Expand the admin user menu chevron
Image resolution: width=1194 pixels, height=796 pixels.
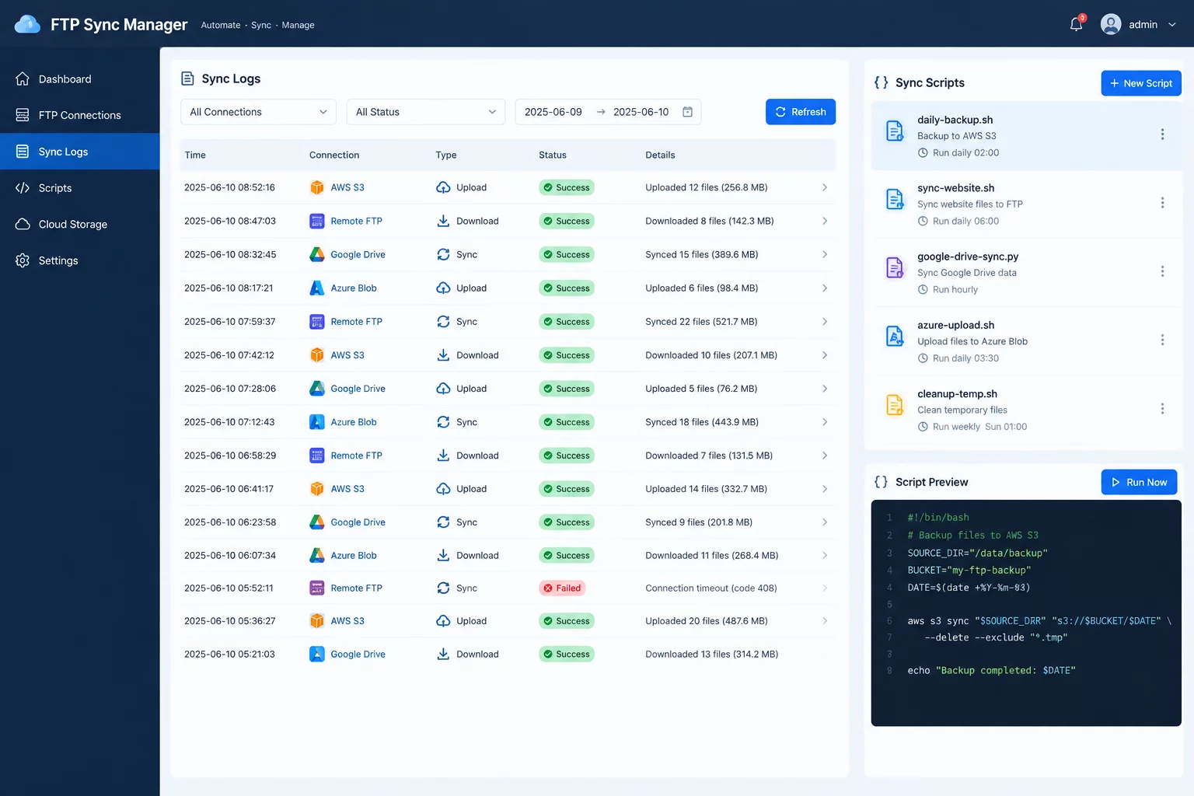coord(1172,25)
